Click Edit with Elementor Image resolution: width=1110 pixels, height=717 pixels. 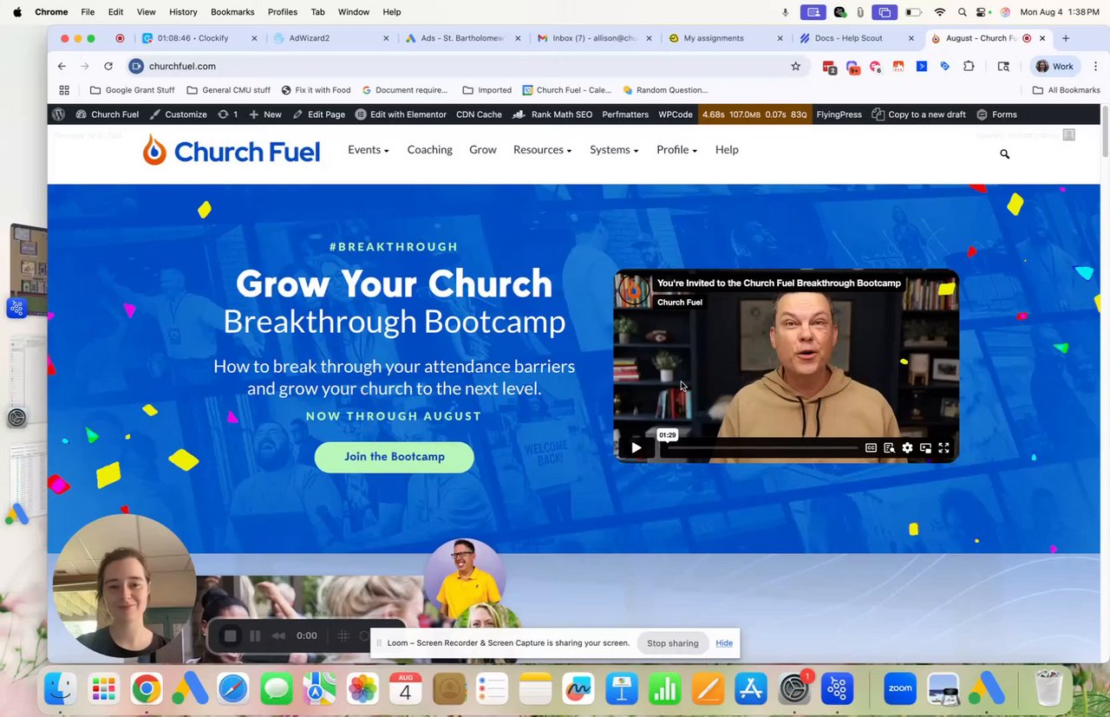(401, 114)
